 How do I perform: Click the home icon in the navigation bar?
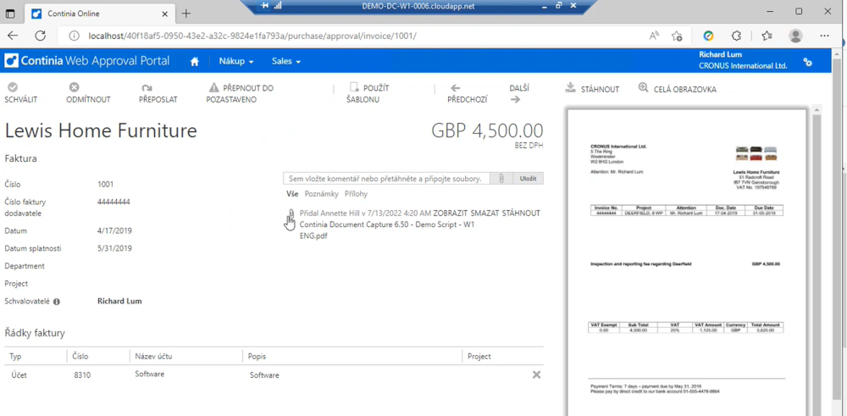click(x=195, y=62)
